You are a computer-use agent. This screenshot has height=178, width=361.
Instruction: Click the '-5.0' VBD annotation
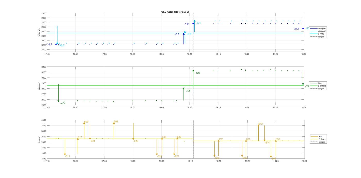[177, 34]
